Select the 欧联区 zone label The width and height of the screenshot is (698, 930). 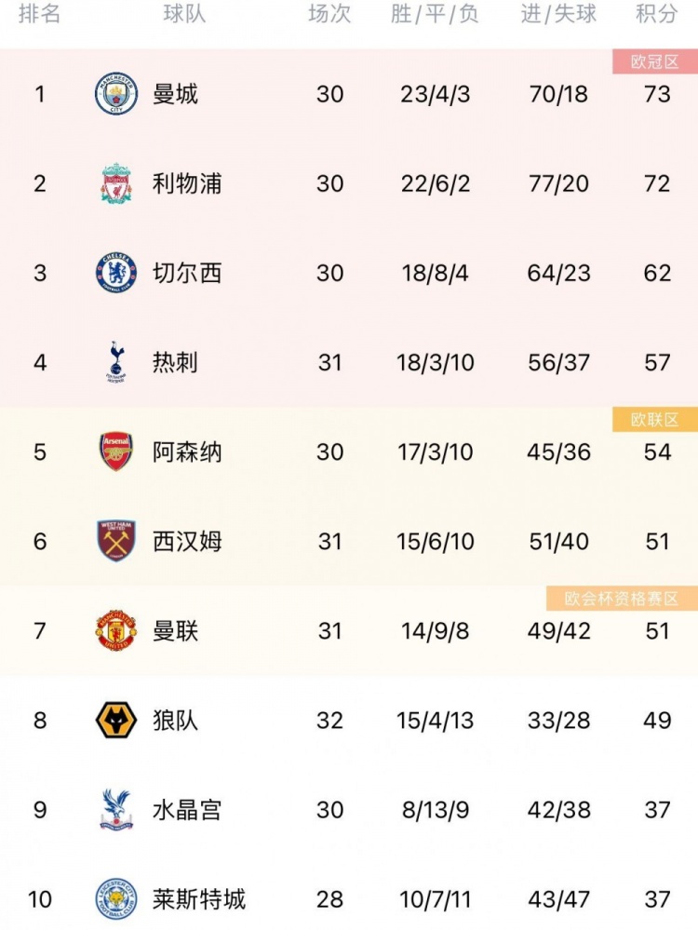[654, 420]
